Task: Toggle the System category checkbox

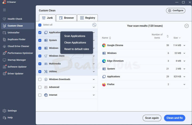Action: (40, 40)
